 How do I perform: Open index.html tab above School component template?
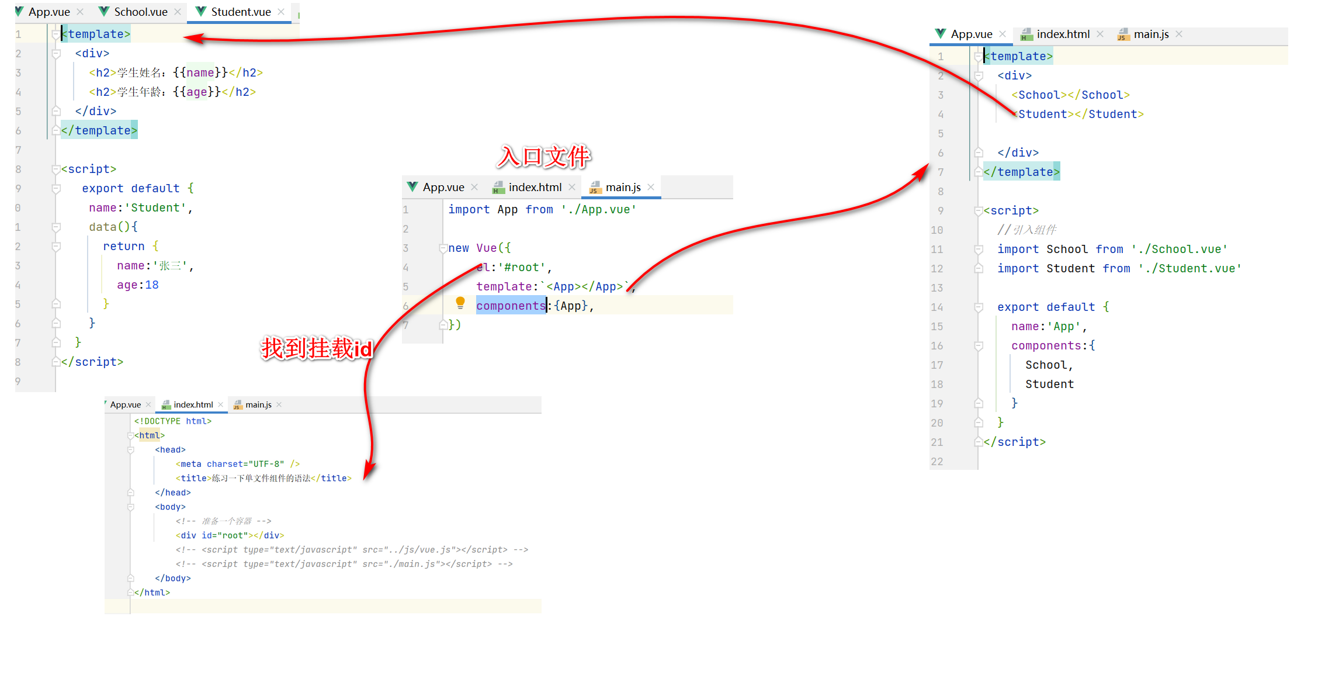pyautogui.click(x=1063, y=34)
